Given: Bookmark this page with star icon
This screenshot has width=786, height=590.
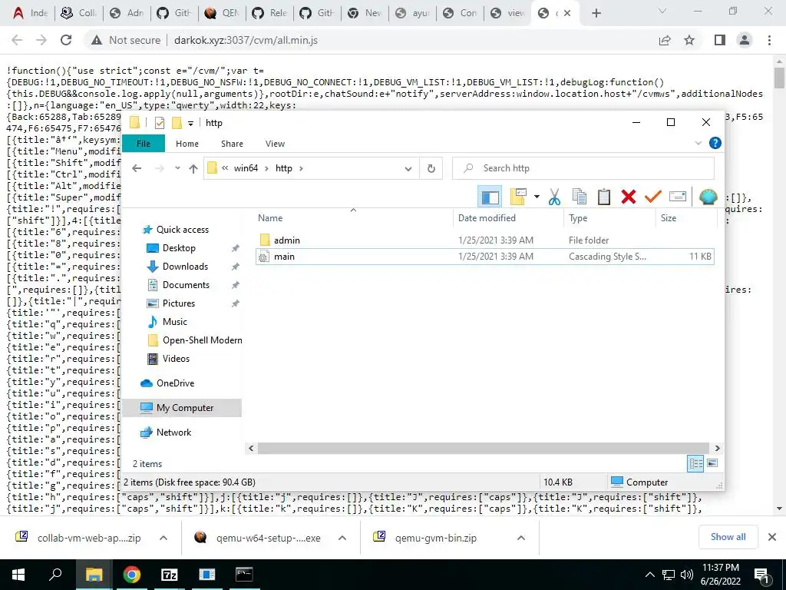Looking at the screenshot, I should click(689, 40).
